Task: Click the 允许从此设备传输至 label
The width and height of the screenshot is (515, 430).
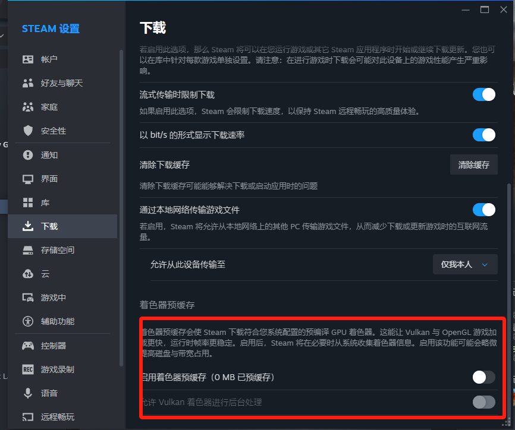Action: [x=187, y=264]
